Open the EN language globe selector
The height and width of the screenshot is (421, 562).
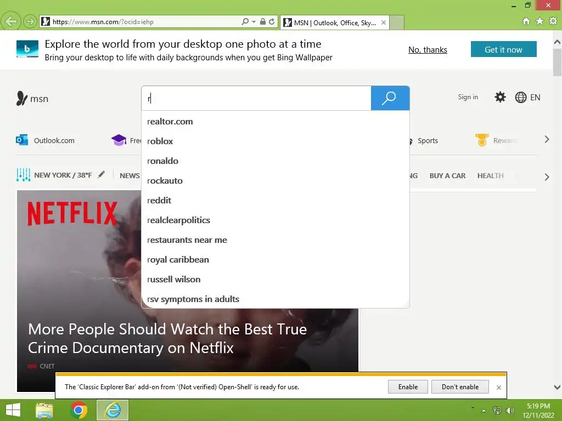[527, 98]
